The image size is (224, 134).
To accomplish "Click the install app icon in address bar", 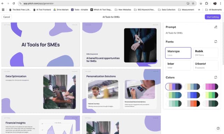I will 188,3.
